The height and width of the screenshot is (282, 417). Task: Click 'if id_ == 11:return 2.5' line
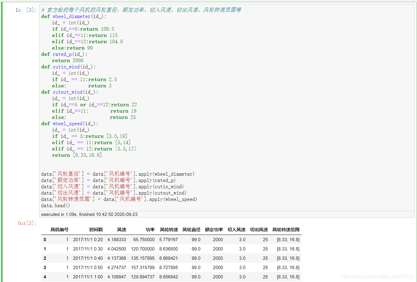[85, 79]
